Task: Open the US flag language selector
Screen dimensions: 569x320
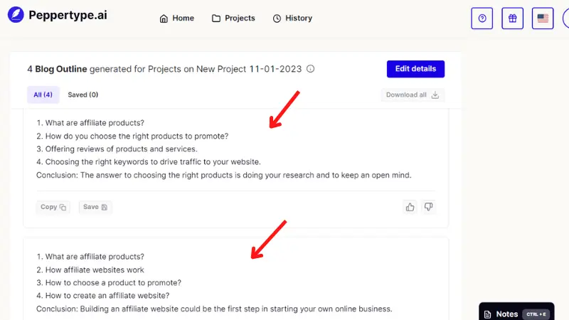Action: pyautogui.click(x=543, y=18)
